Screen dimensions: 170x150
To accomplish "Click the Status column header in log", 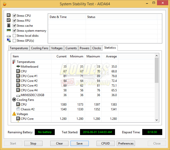I will [x=121, y=17].
